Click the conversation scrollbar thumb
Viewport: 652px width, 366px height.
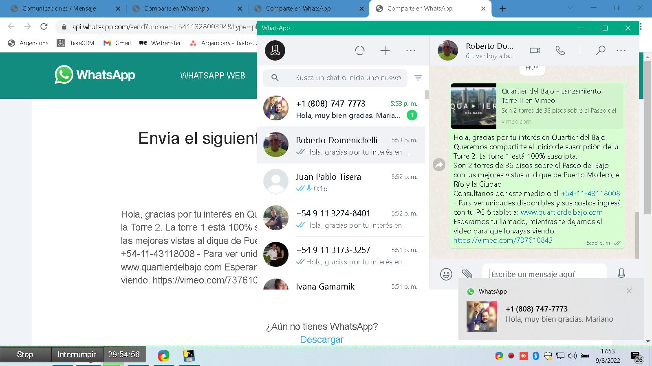coord(637,235)
